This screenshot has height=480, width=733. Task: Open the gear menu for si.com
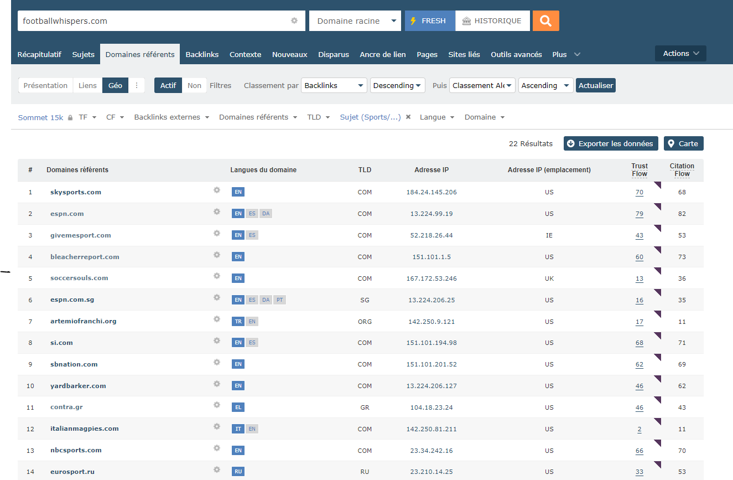(217, 340)
